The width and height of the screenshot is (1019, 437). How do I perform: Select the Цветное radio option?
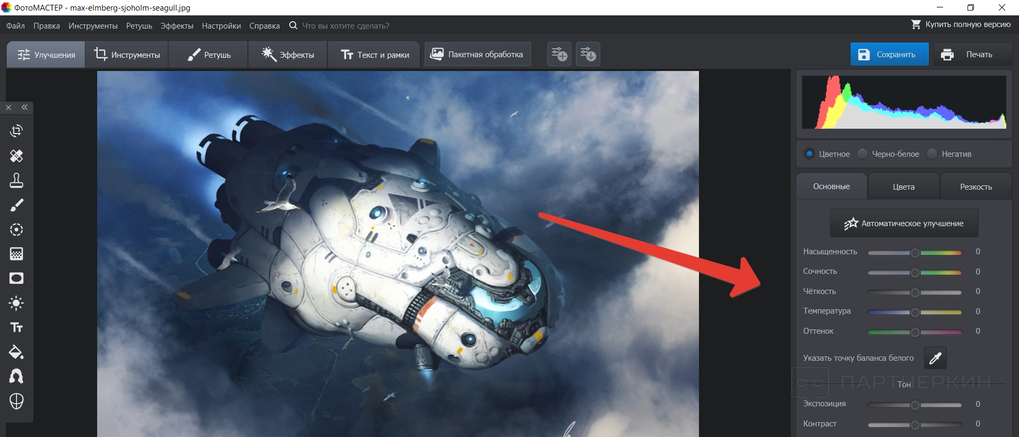[809, 154]
